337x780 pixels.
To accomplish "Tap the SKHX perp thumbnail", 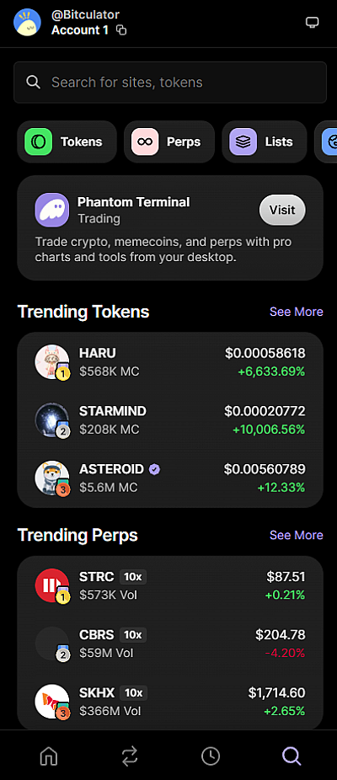I will pos(51,702).
